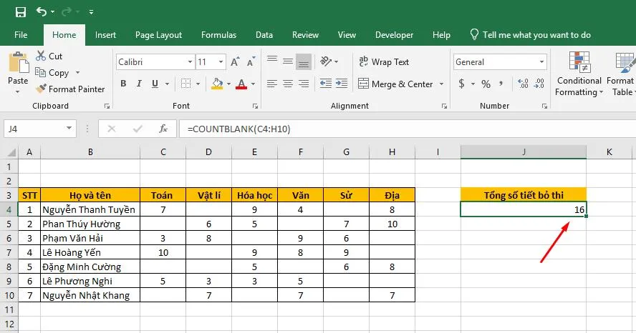Open the Alignment settings dialog launcher
The image size is (636, 333).
(x=444, y=106)
